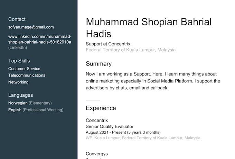Select the Contact section heading
Screen dimensions: 235x159
(17, 19)
